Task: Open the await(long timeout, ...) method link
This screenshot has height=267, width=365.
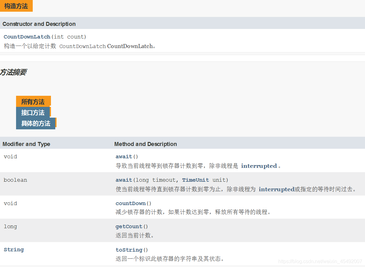Action: click(124, 180)
